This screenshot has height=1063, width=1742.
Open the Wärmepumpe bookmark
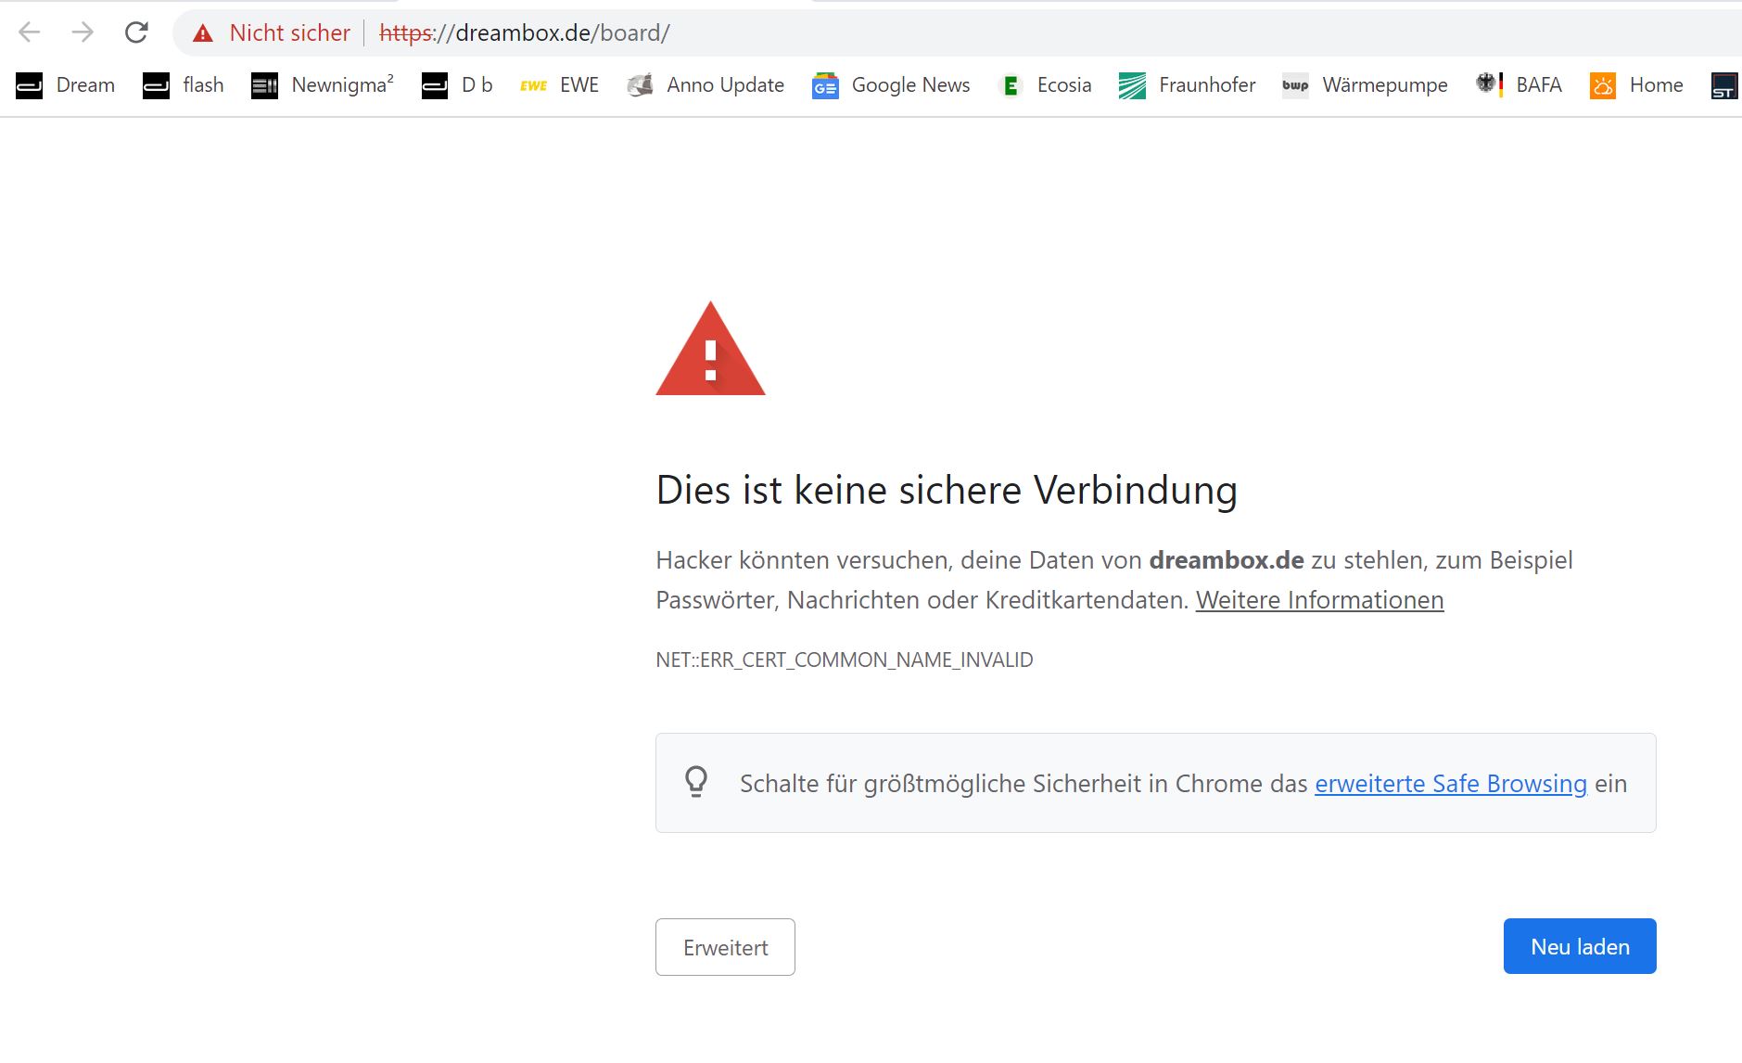(x=1365, y=85)
